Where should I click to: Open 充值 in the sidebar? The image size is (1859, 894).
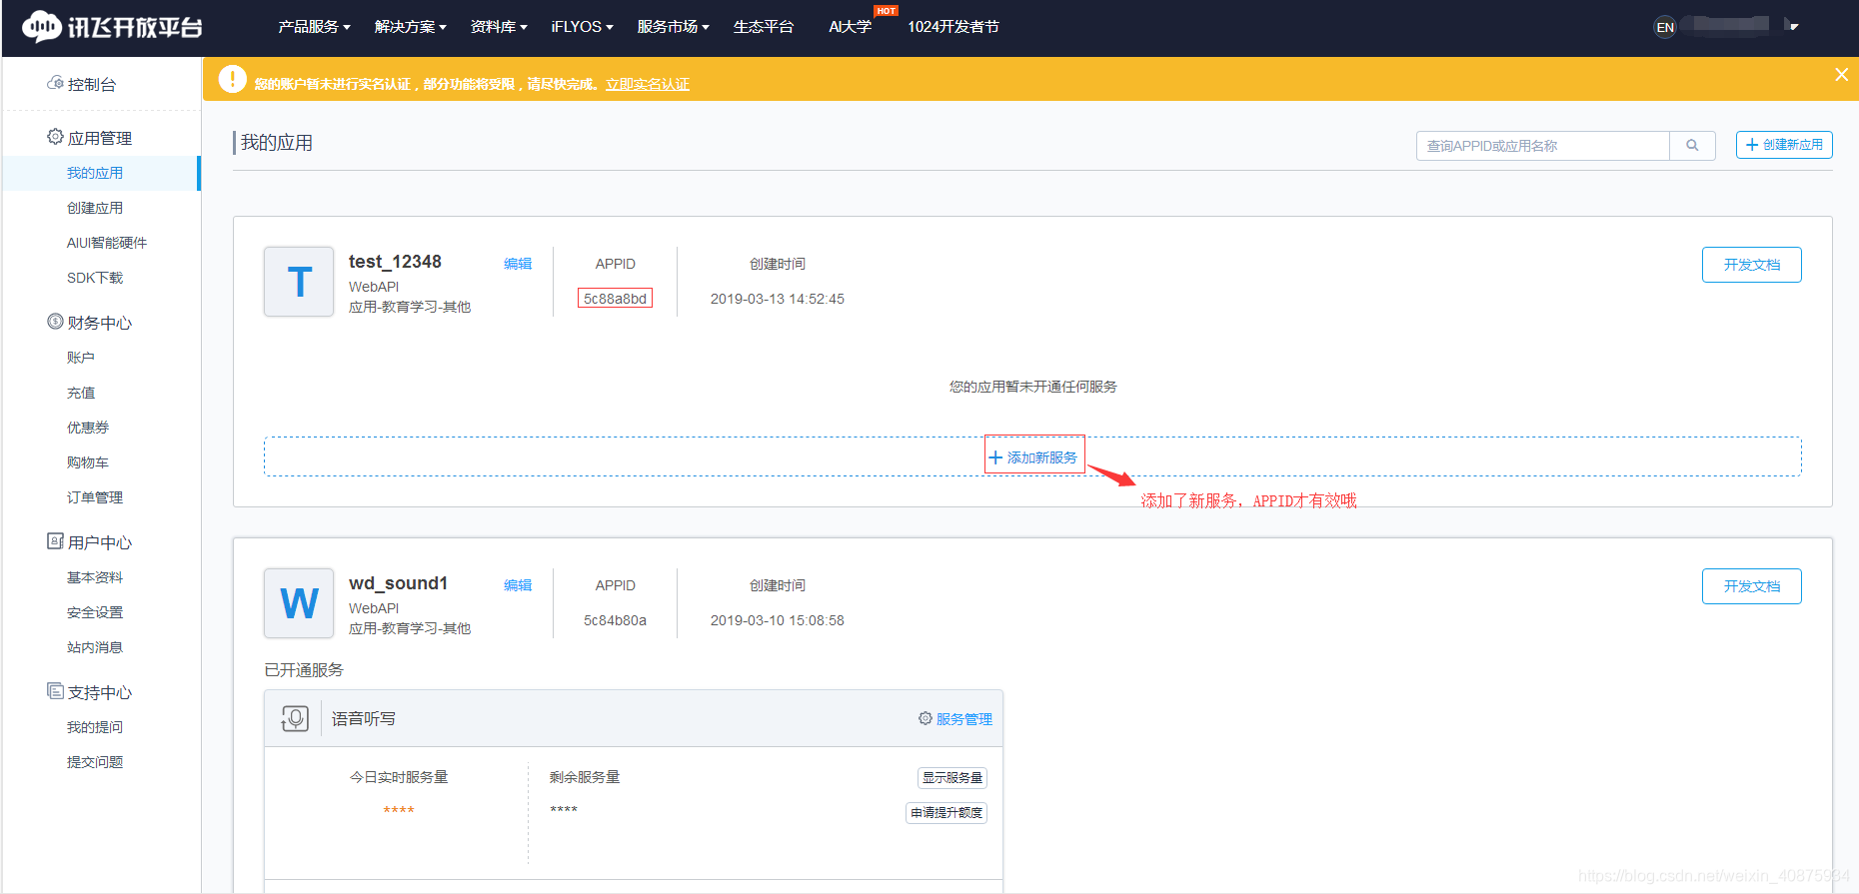pyautogui.click(x=81, y=393)
